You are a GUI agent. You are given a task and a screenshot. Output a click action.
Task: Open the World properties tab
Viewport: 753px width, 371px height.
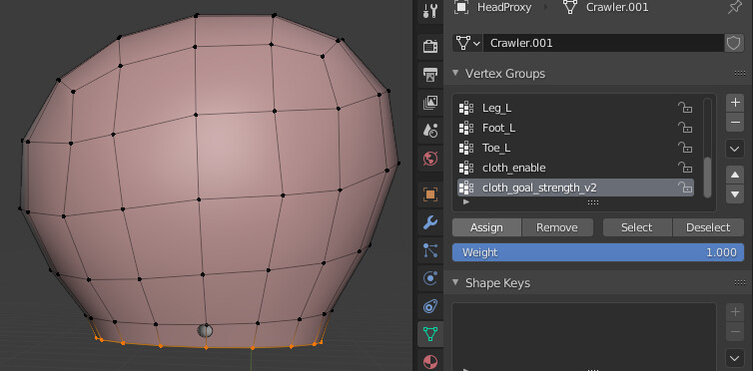coord(429,158)
